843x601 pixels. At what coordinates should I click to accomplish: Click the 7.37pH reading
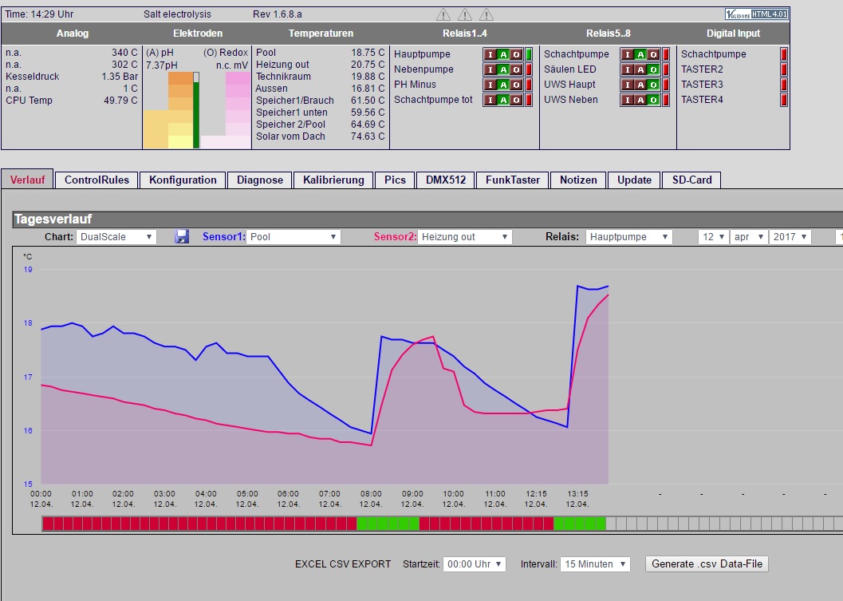click(x=161, y=65)
